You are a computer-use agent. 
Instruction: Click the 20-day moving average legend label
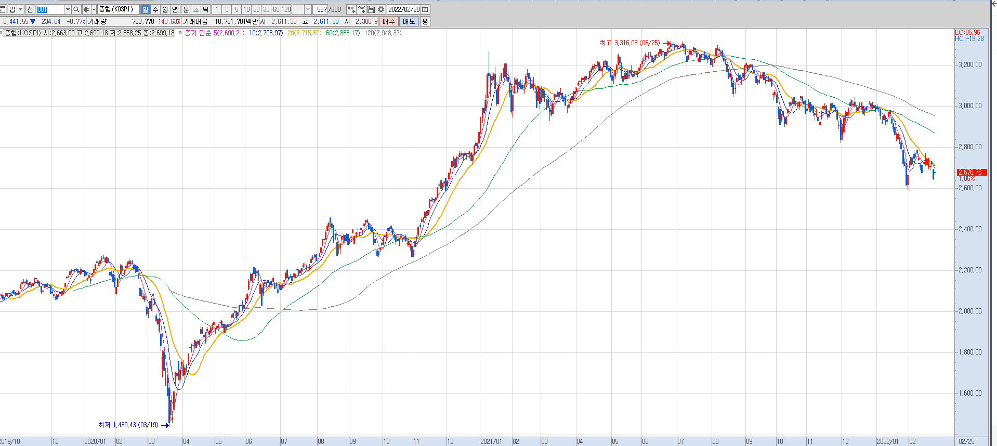(304, 33)
